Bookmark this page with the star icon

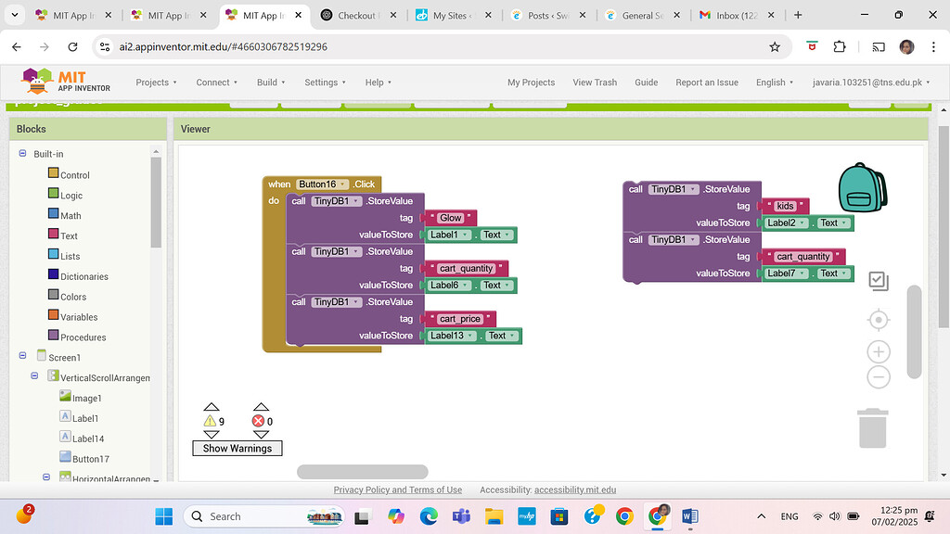pyautogui.click(x=775, y=46)
